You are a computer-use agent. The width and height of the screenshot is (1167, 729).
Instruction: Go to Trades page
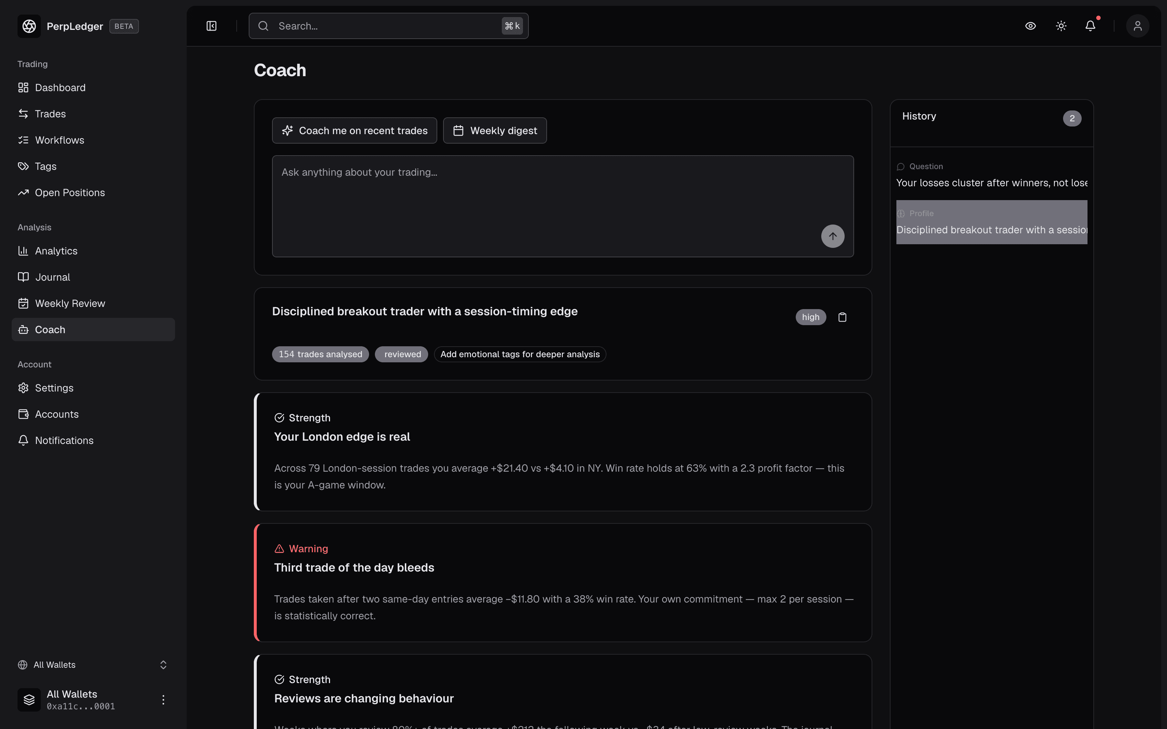click(x=93, y=114)
